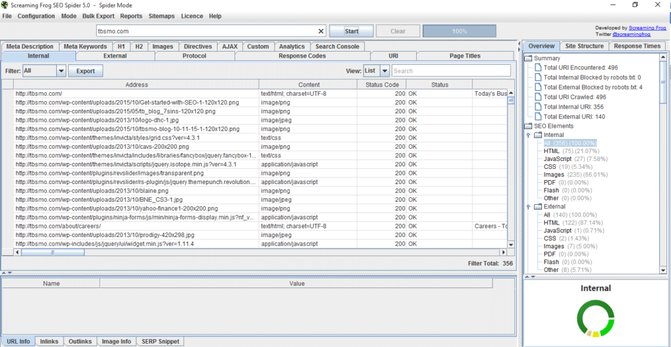671x347 pixels.
Task: Switch to the Meta Description tab
Action: (x=30, y=46)
